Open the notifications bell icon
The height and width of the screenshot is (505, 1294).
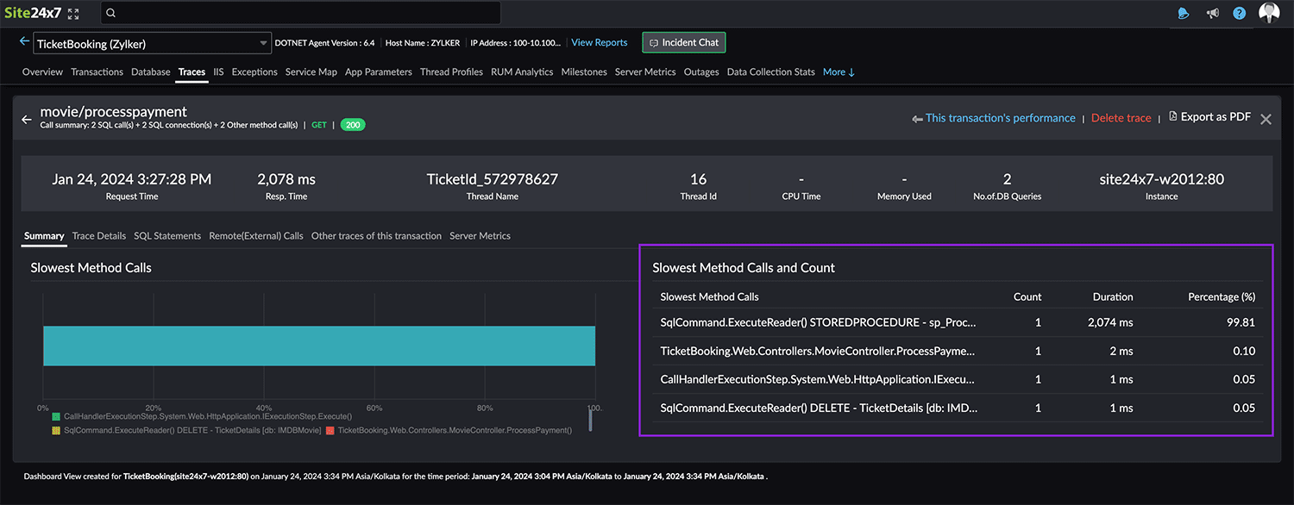pyautogui.click(x=1183, y=13)
